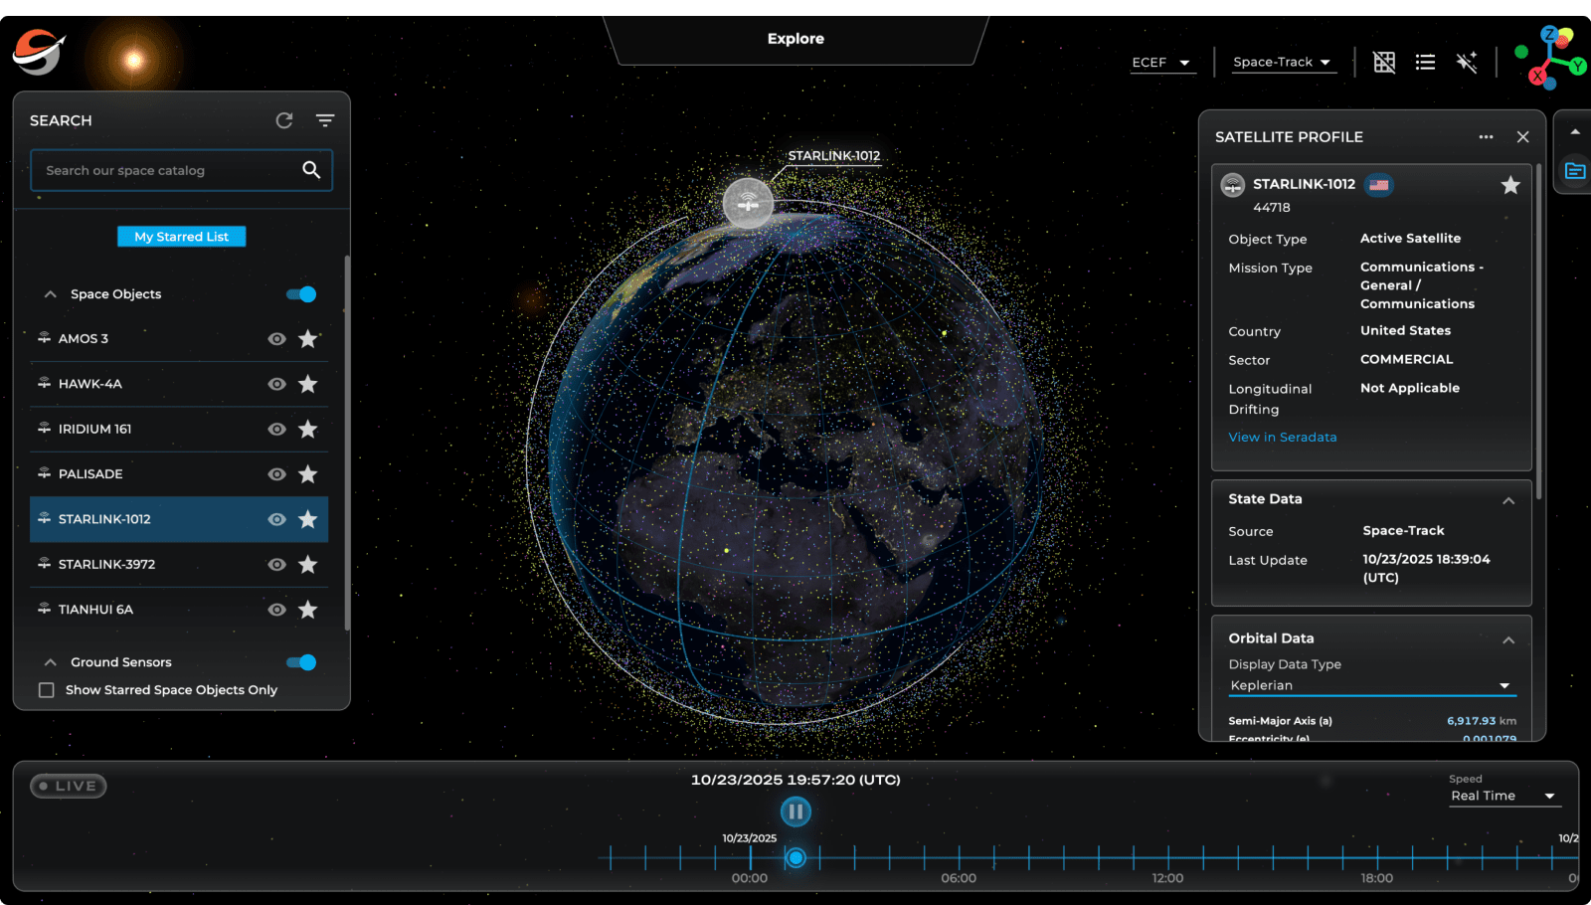Screen dimensions: 1591x905
Task: Click the United States flag icon
Action: pos(1378,185)
